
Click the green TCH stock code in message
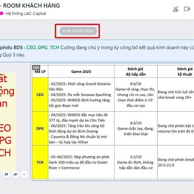[x=54, y=48]
